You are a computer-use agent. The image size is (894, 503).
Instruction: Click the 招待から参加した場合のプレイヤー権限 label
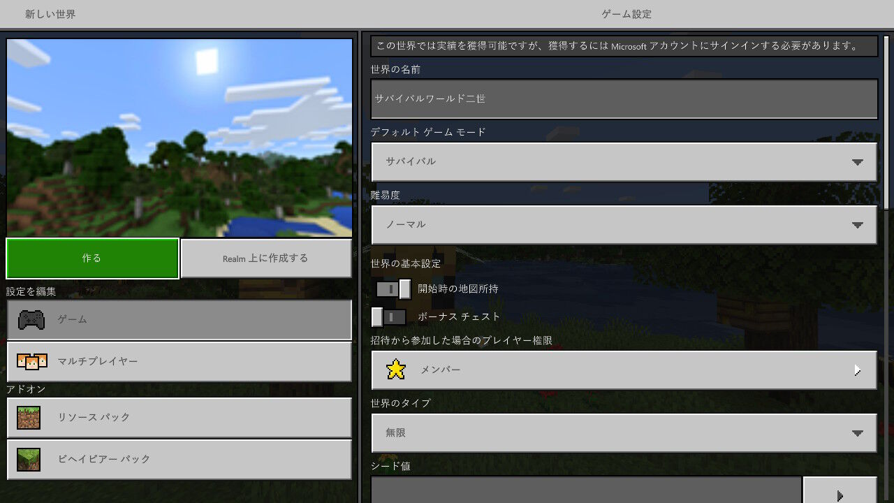(x=462, y=341)
